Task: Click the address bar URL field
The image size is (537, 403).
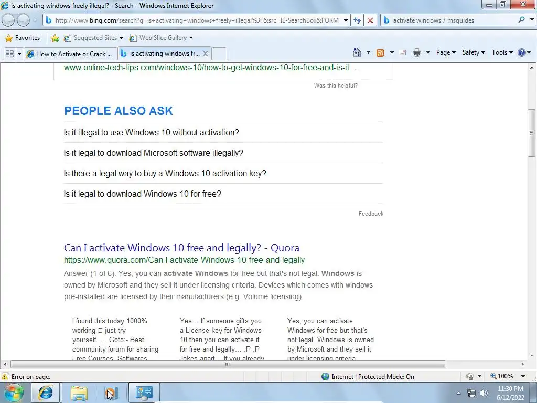Action: click(197, 20)
